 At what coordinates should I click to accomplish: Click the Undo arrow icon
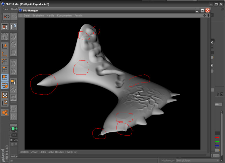pyautogui.click(x=6, y=16)
